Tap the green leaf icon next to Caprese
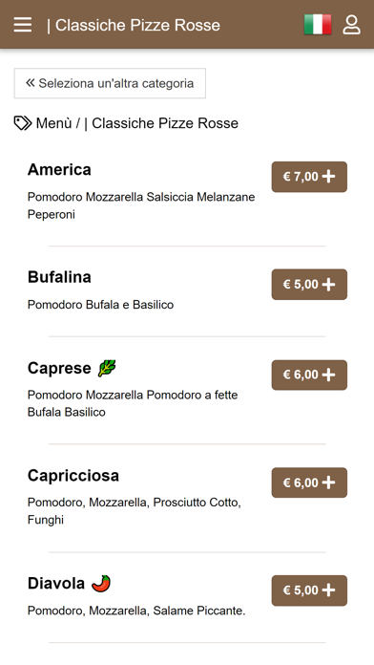 click(107, 368)
